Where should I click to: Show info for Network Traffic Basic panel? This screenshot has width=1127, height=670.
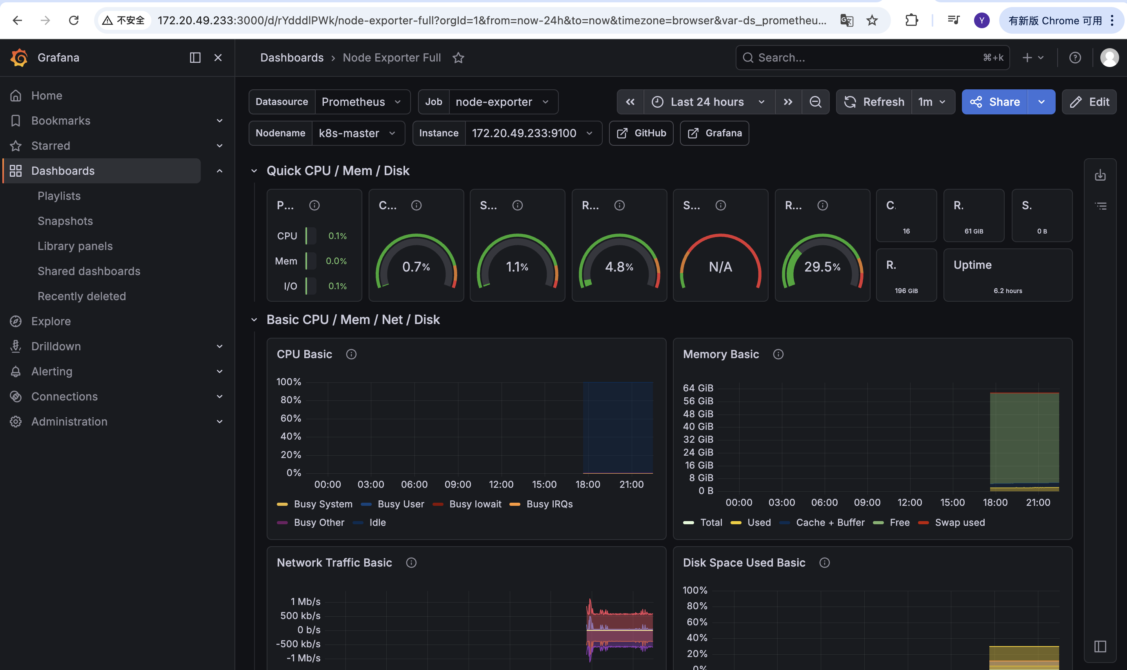[x=411, y=563]
